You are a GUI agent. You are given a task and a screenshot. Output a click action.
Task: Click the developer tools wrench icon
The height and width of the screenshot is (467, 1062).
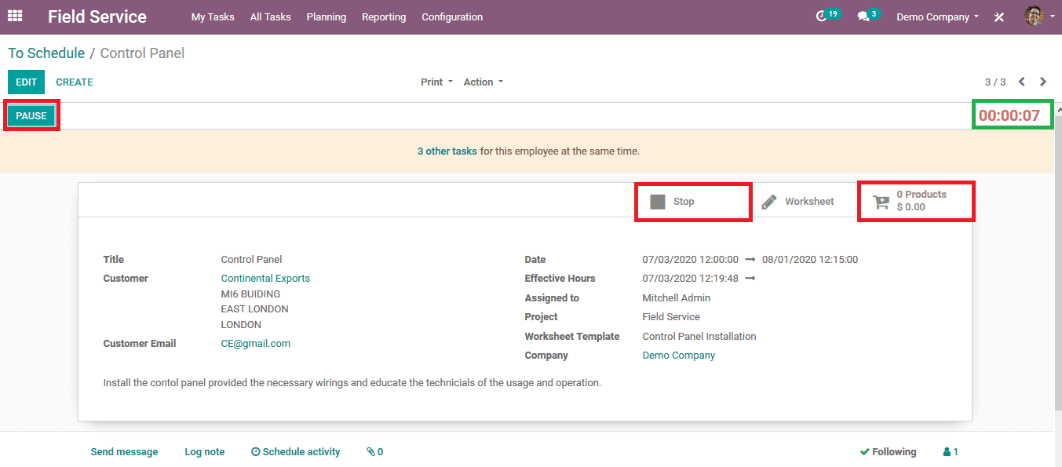(999, 16)
